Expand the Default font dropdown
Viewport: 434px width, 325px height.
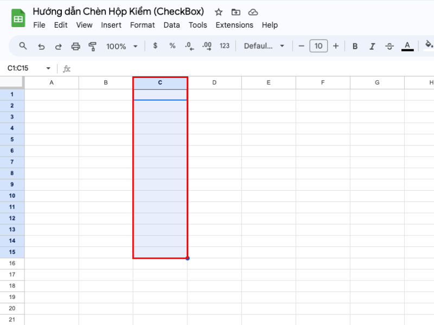click(264, 46)
